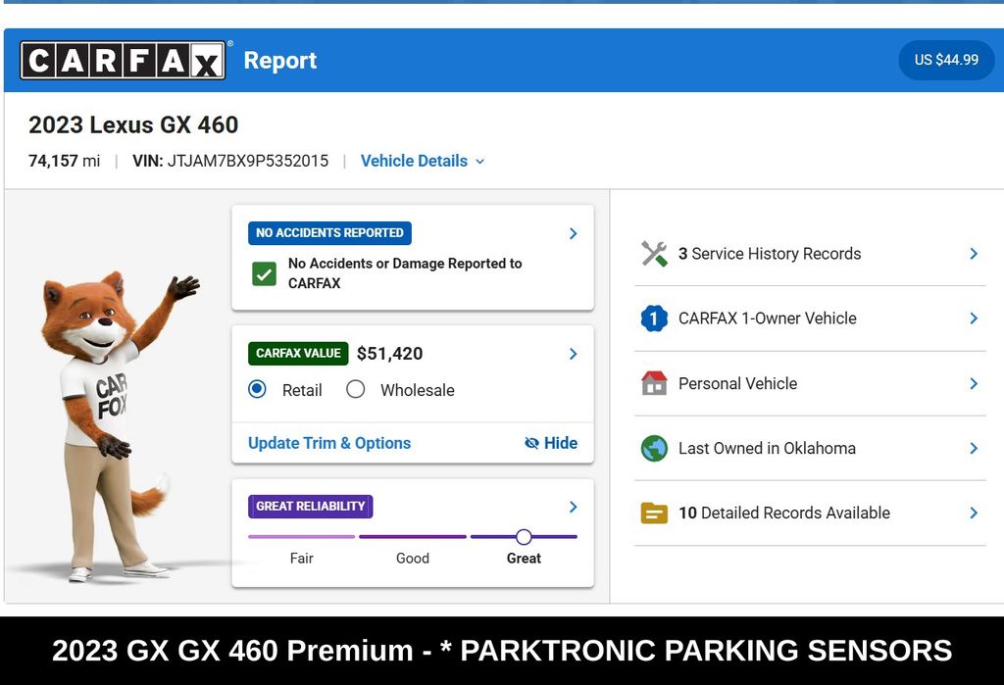Click the Report title text in header
Viewport: 1004px width, 685px height.
click(x=280, y=60)
